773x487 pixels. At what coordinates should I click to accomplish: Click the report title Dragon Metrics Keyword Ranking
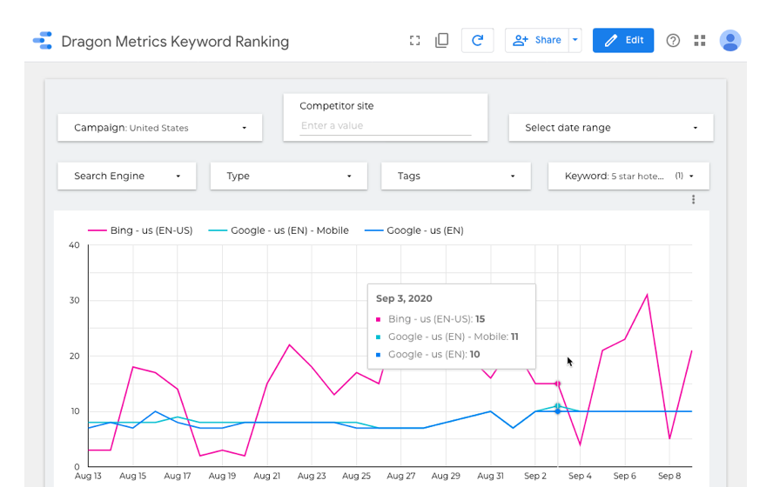pos(175,42)
